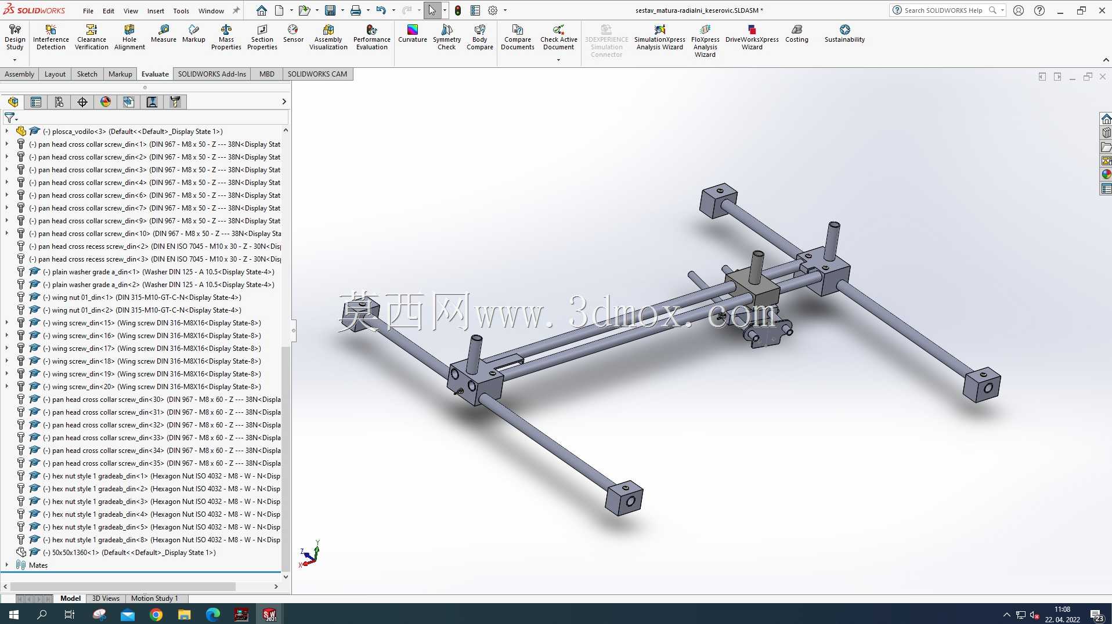Expand plosca_vodilo<3> tree item
Image resolution: width=1112 pixels, height=624 pixels.
click(x=7, y=132)
